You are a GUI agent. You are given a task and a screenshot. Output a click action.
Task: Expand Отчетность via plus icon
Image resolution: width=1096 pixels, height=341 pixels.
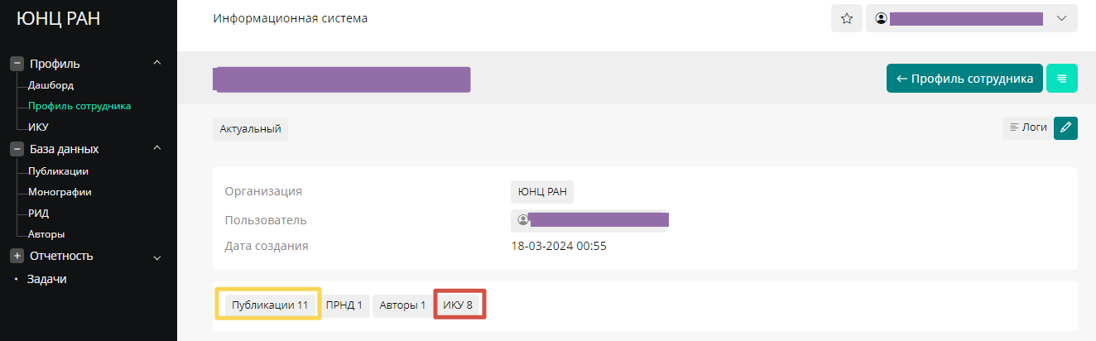click(x=17, y=256)
